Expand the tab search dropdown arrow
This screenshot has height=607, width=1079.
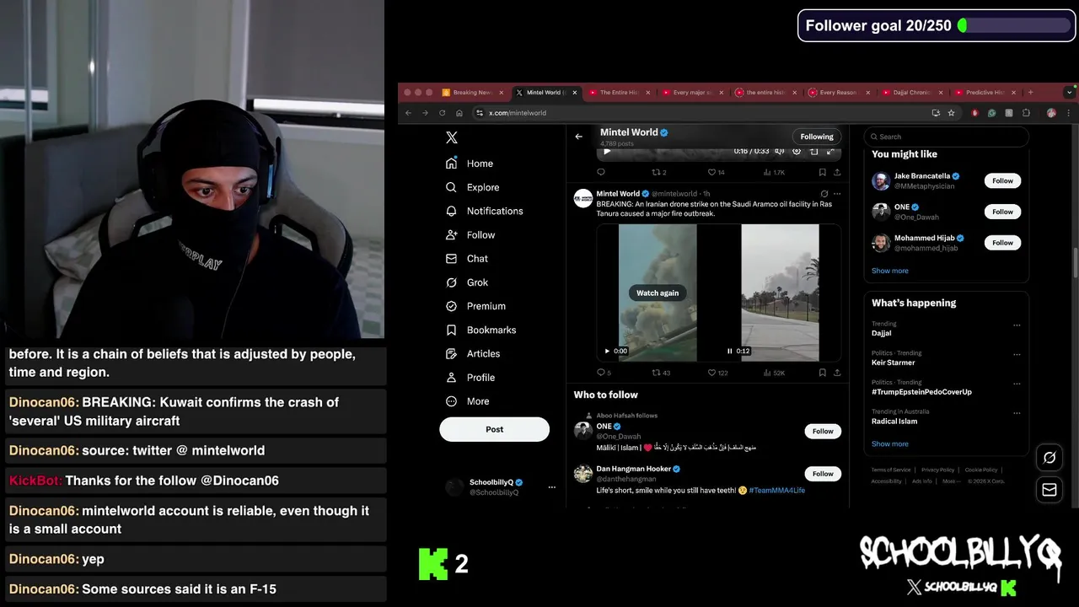1070,93
